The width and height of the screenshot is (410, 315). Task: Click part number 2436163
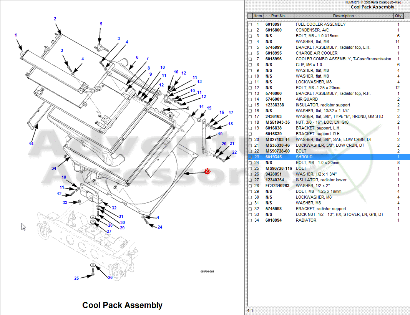tap(274, 117)
